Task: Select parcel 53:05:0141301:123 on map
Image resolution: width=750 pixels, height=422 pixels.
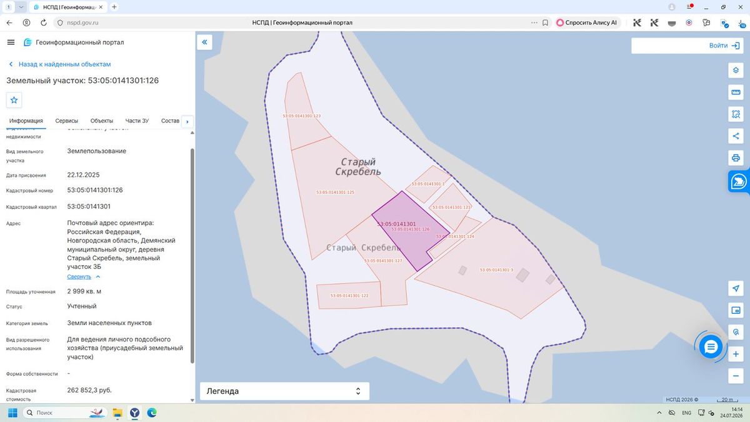Action: [302, 116]
